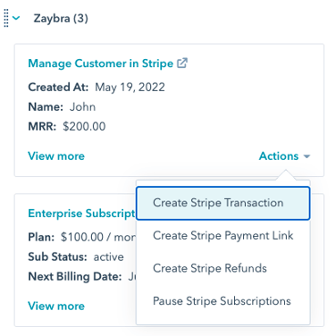This screenshot has width=336, height=336.
Task: Click the Sub Status value active
Action: 109,256
